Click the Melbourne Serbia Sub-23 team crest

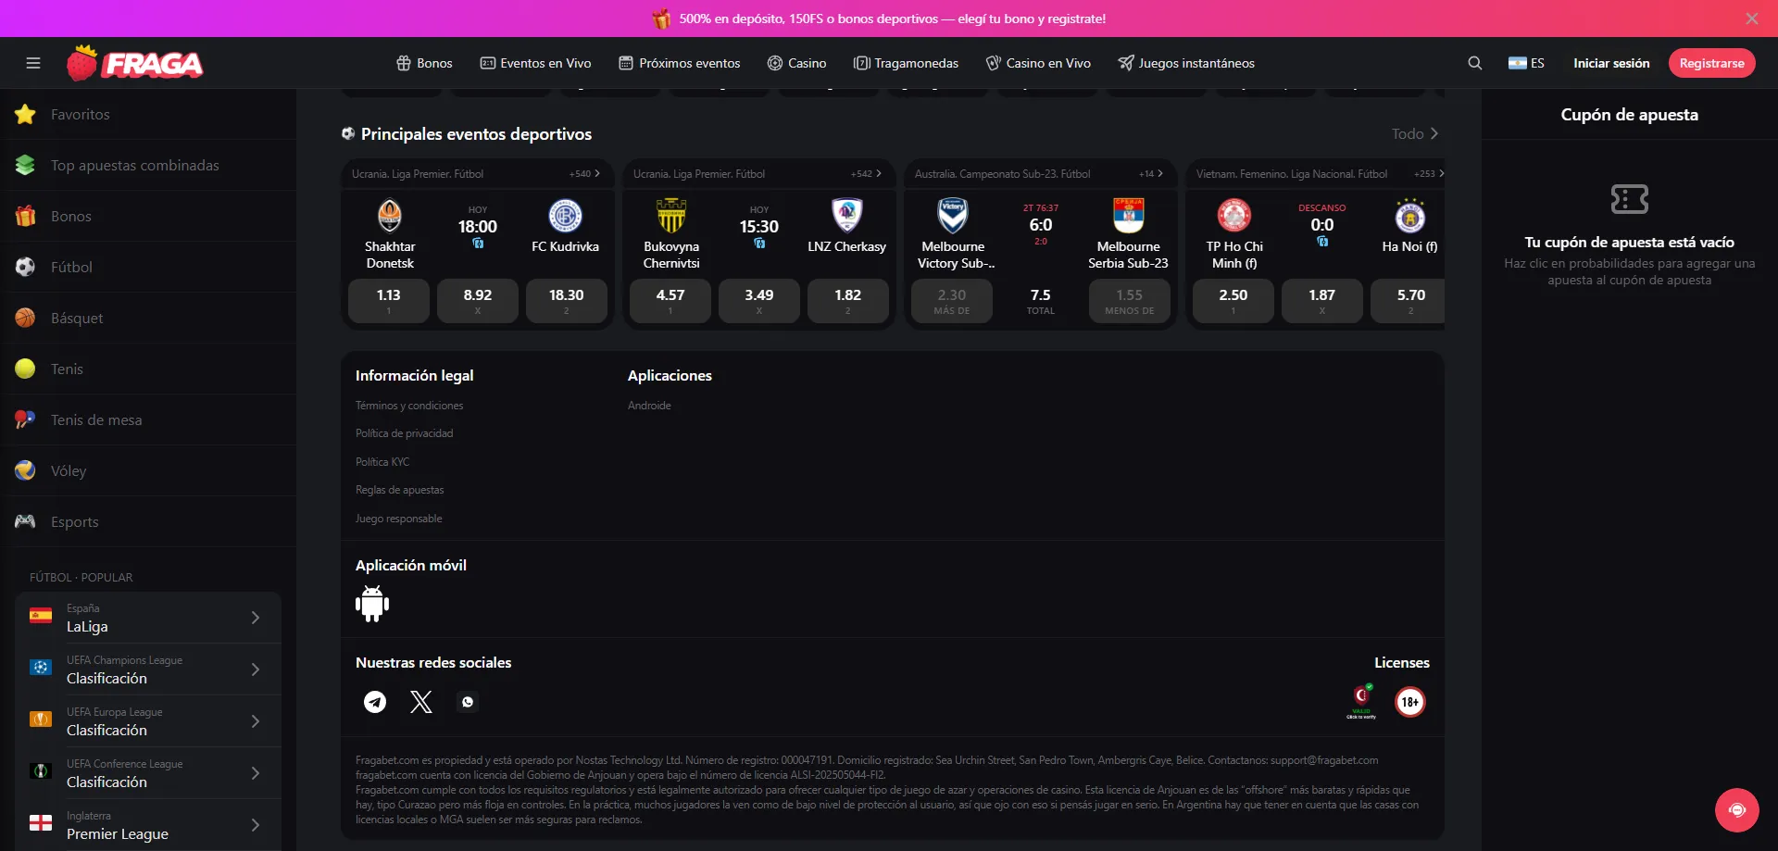(x=1129, y=216)
